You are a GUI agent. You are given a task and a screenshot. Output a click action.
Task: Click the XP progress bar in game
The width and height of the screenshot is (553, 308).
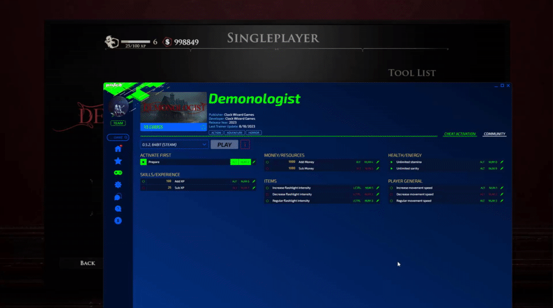tap(135, 41)
